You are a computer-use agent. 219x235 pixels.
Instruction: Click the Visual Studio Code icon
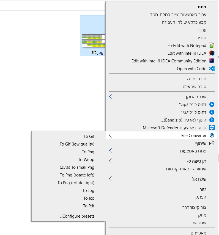coord(212,69)
